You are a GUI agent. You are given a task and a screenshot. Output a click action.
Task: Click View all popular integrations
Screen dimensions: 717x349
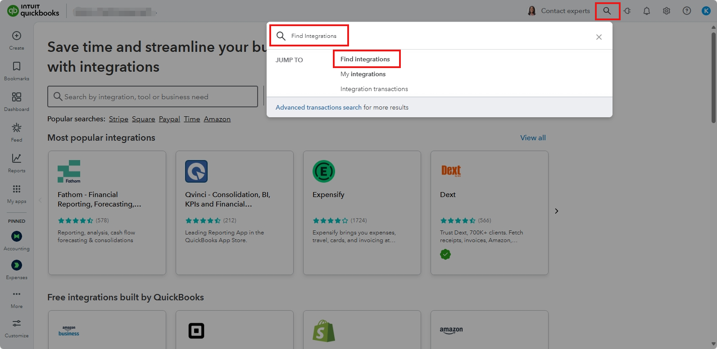tap(533, 138)
